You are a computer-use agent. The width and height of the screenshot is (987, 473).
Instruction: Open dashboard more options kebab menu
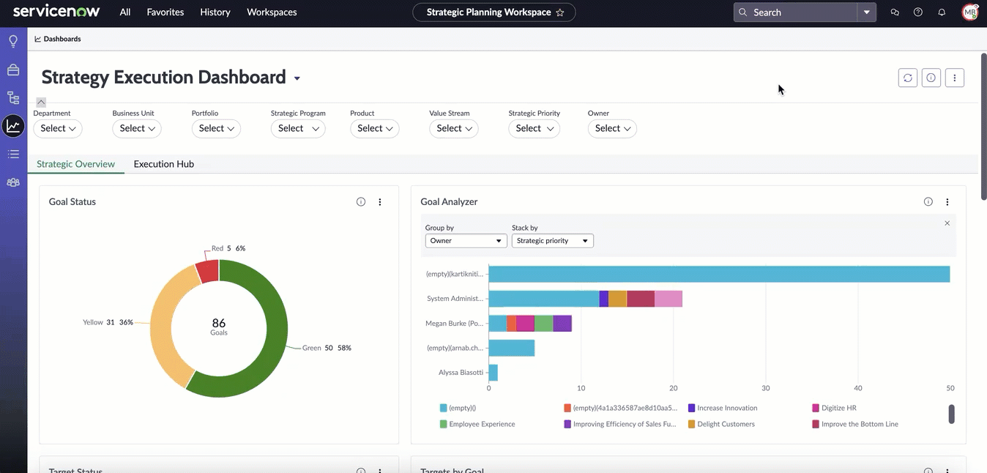point(955,78)
